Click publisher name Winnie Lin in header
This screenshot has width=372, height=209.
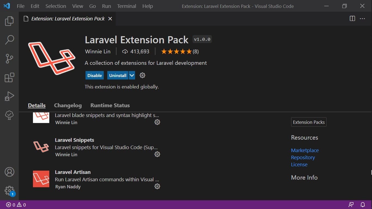pyautogui.click(x=98, y=51)
